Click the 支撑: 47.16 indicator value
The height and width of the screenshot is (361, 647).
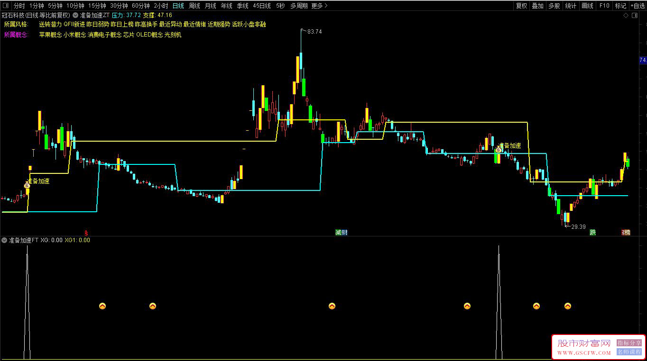[x=157, y=15]
